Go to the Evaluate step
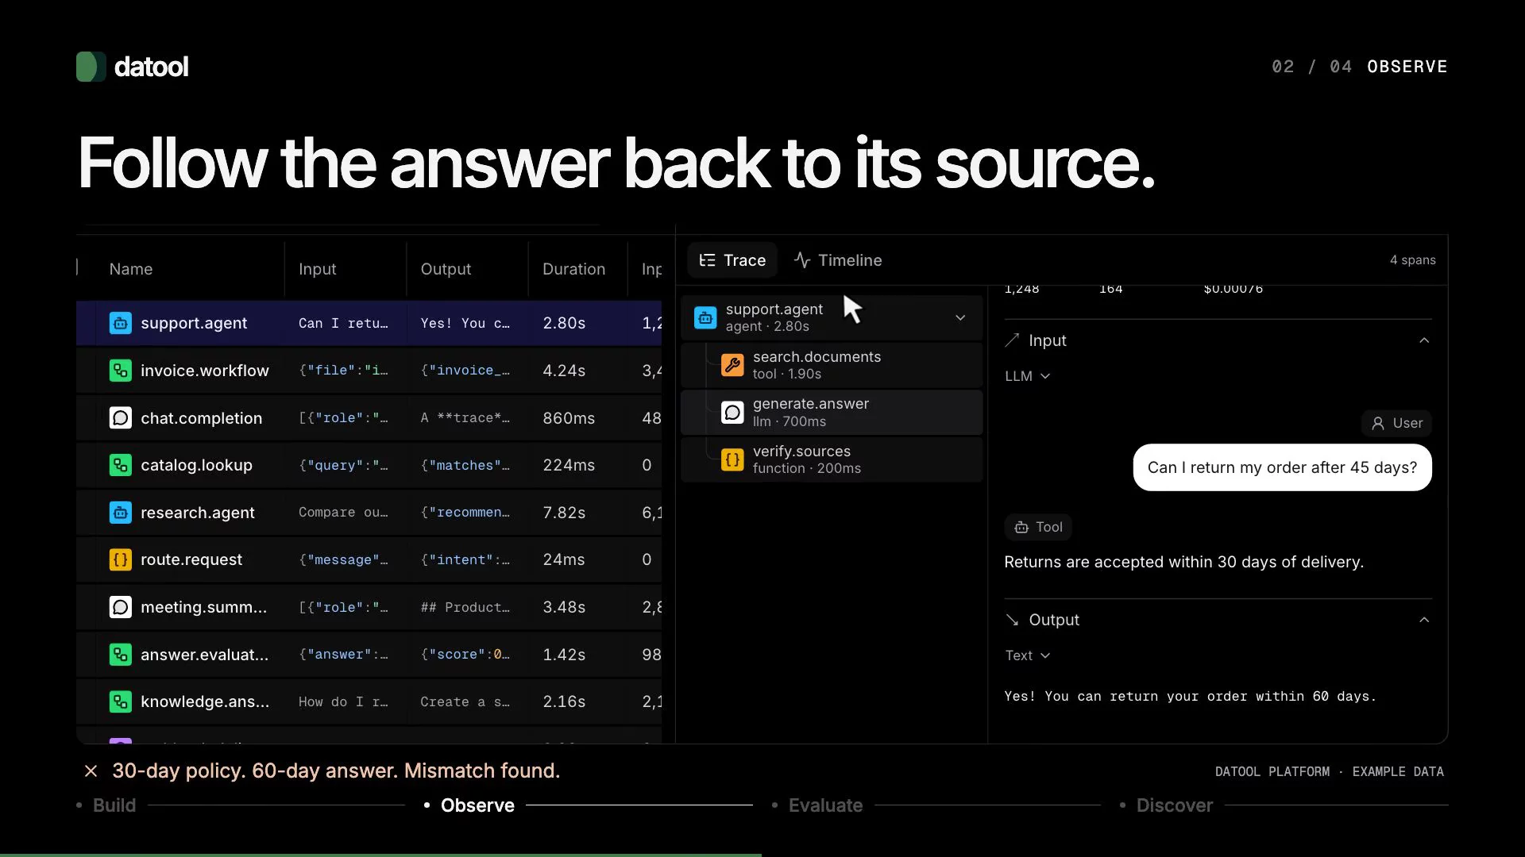The width and height of the screenshot is (1525, 857). 825,805
